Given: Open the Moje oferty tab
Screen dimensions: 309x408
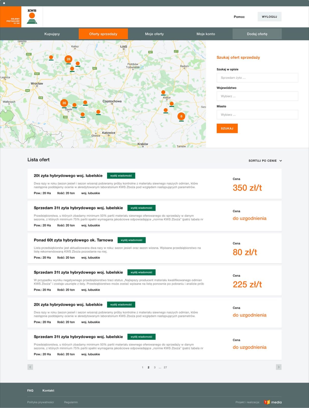Looking at the screenshot, I should (154, 34).
